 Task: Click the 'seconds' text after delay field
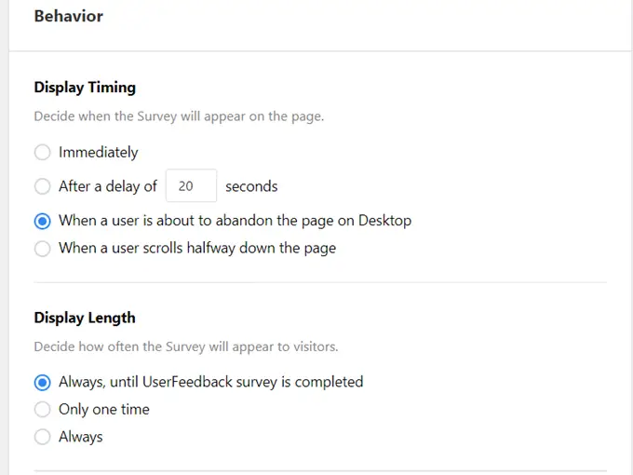251,186
